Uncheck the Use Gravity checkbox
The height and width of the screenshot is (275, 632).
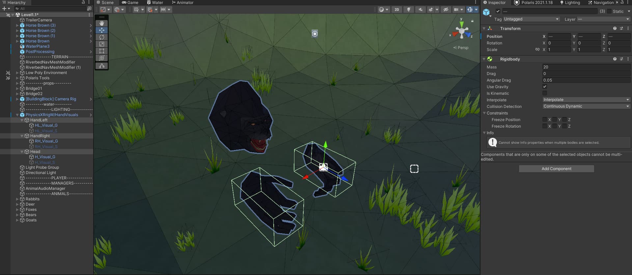(545, 87)
